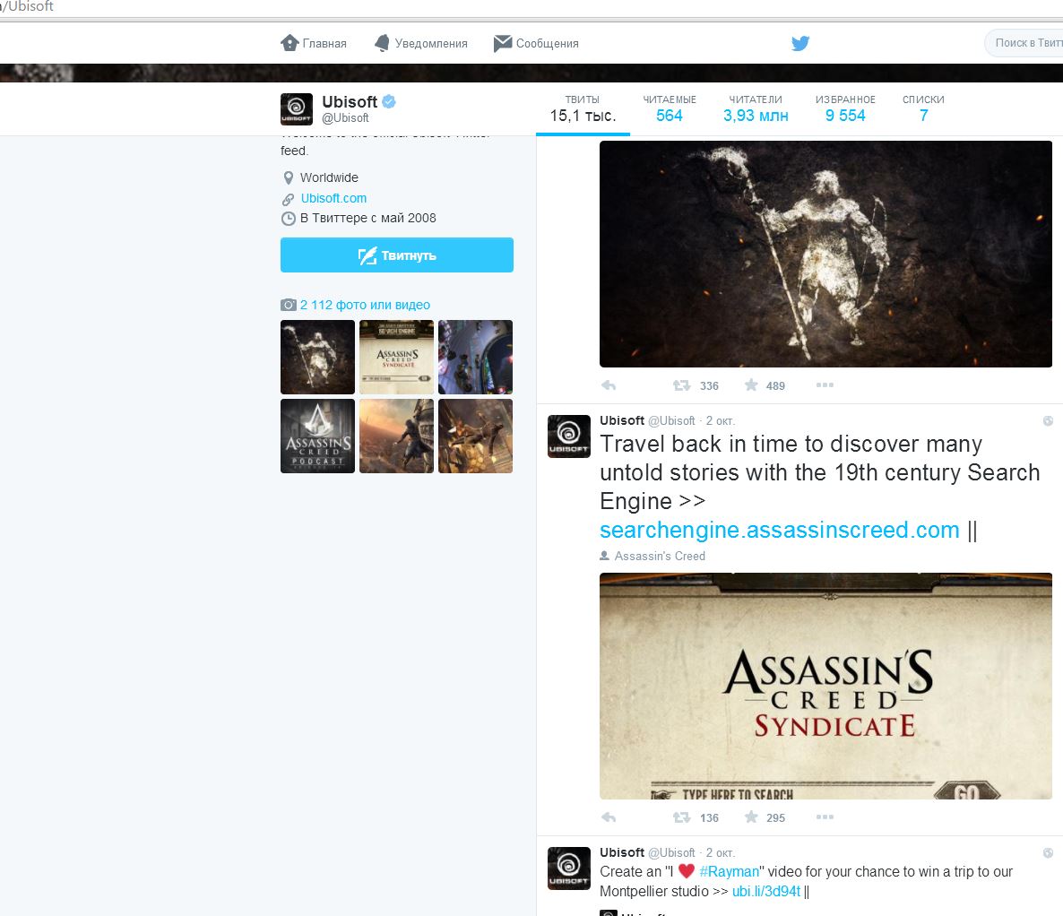This screenshot has width=1063, height=916.
Task: Open the Assassin's Creed Podcast thumbnail
Action: coord(318,436)
